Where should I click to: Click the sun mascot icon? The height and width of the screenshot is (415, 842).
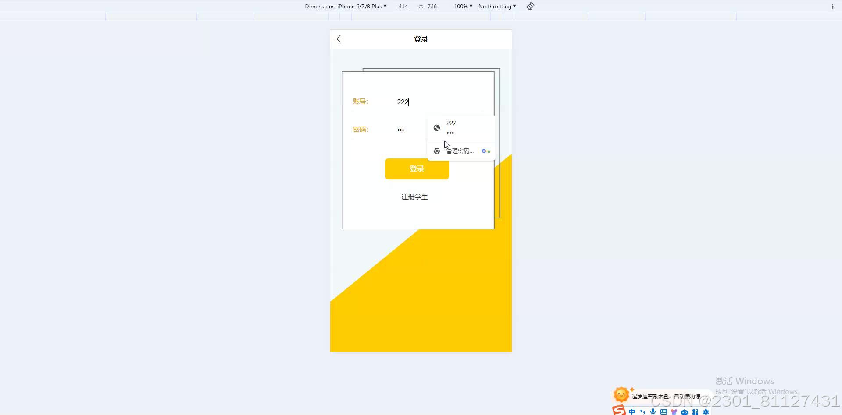pyautogui.click(x=621, y=394)
